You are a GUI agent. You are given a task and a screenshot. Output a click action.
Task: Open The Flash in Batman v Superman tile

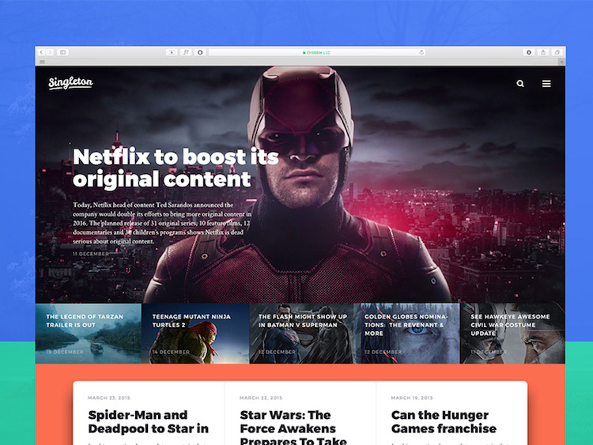click(x=301, y=334)
